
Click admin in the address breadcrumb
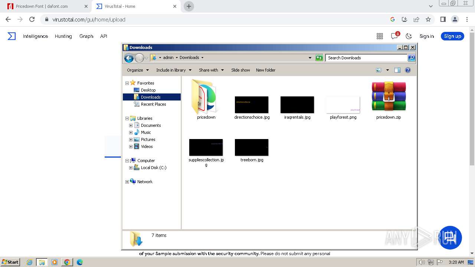[x=168, y=57]
